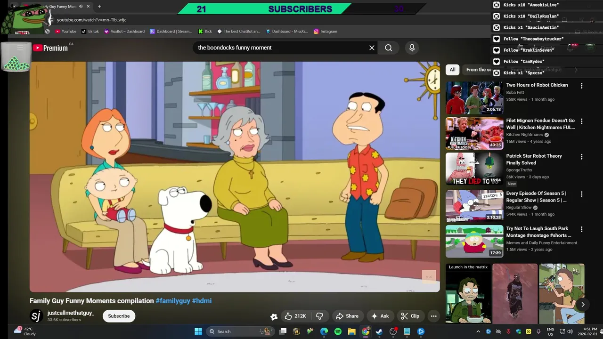Mute the tab via speaker icon

point(81,7)
